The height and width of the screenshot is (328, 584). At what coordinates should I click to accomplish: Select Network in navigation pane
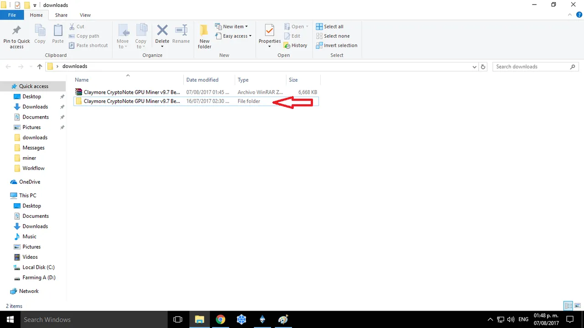pyautogui.click(x=29, y=291)
